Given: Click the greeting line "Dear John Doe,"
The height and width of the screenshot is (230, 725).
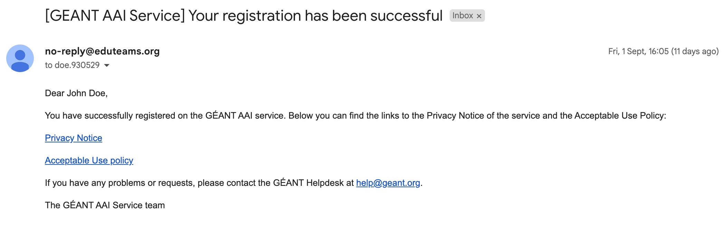Looking at the screenshot, I should point(76,93).
